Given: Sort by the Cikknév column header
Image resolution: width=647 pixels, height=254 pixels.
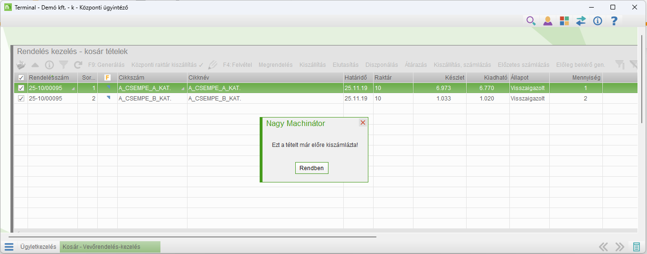Looking at the screenshot, I should (265, 78).
